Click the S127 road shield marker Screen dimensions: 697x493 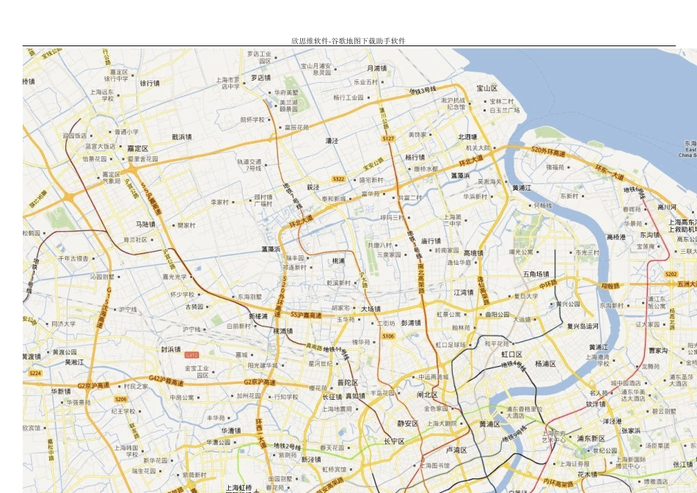pos(388,138)
